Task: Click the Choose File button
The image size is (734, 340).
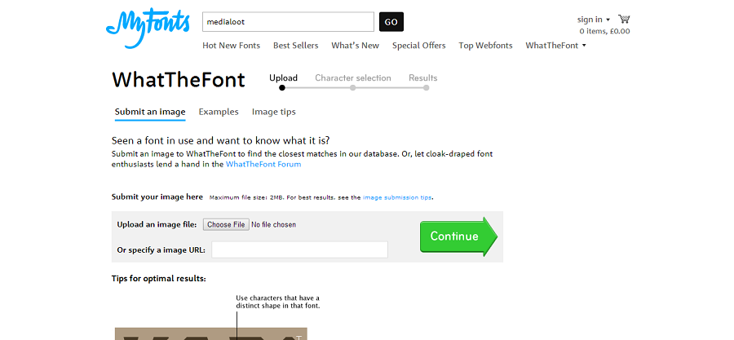Action: tap(226, 224)
